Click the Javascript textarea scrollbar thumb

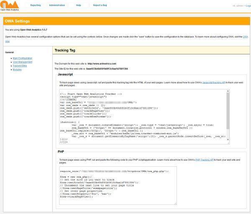pyautogui.click(x=228, y=111)
